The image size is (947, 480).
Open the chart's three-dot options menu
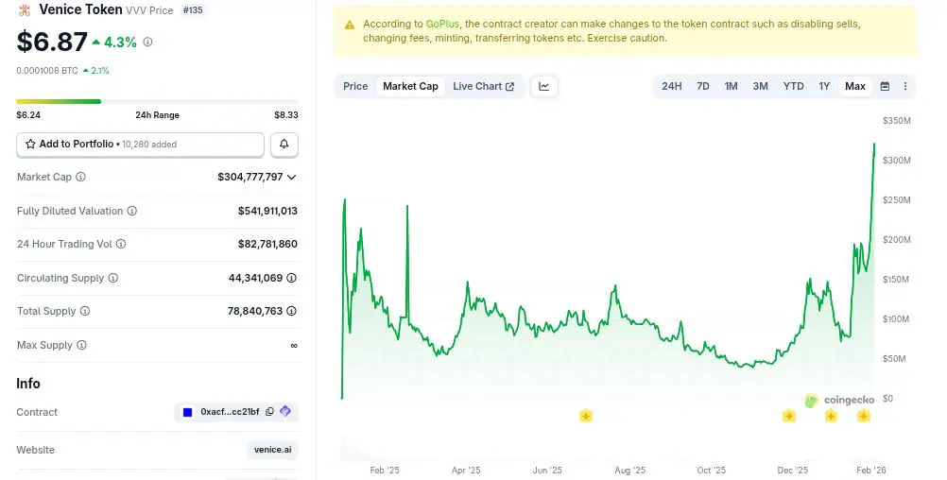coord(905,86)
